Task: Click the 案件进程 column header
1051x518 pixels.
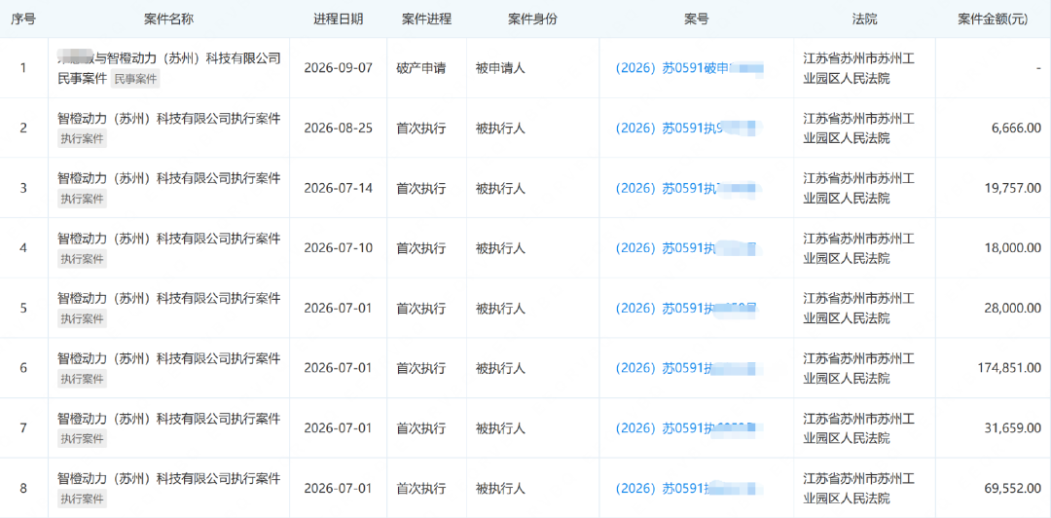Action: tap(427, 18)
